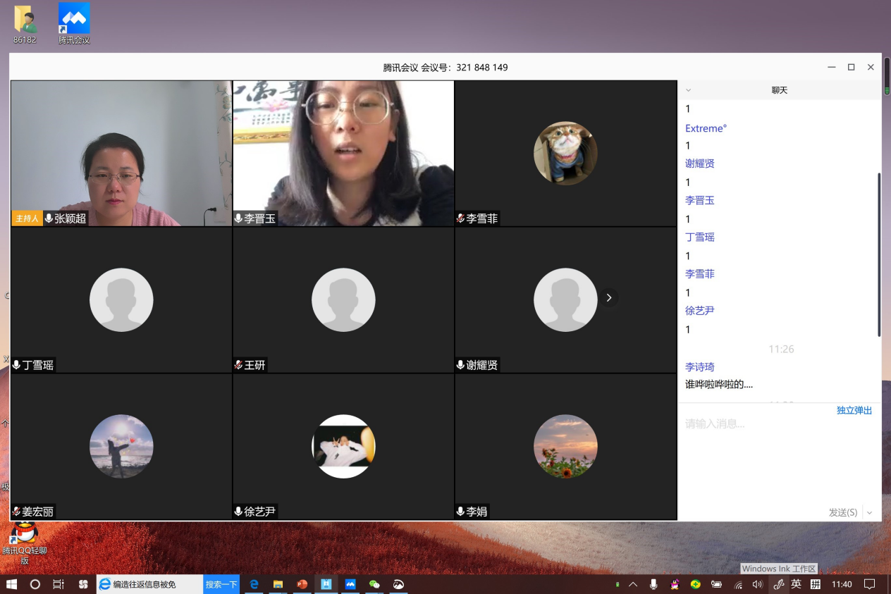
Task: Open the 腾讯会议 desktop shortcut icon
Action: coord(74,19)
